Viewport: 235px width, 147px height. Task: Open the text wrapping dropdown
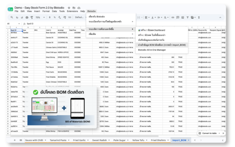(160, 17)
